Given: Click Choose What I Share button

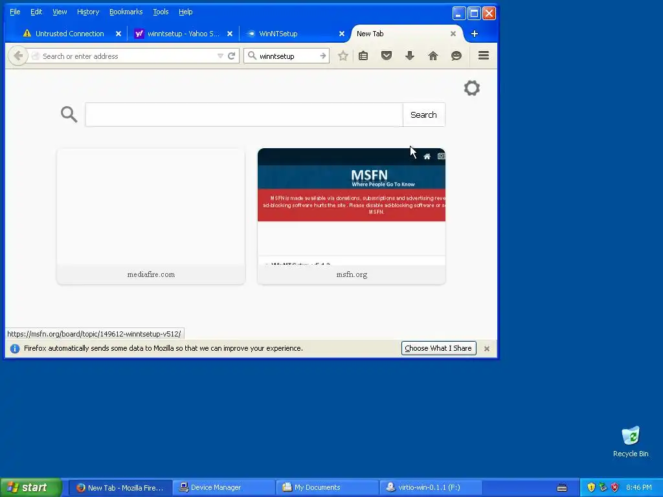Looking at the screenshot, I should [438, 348].
